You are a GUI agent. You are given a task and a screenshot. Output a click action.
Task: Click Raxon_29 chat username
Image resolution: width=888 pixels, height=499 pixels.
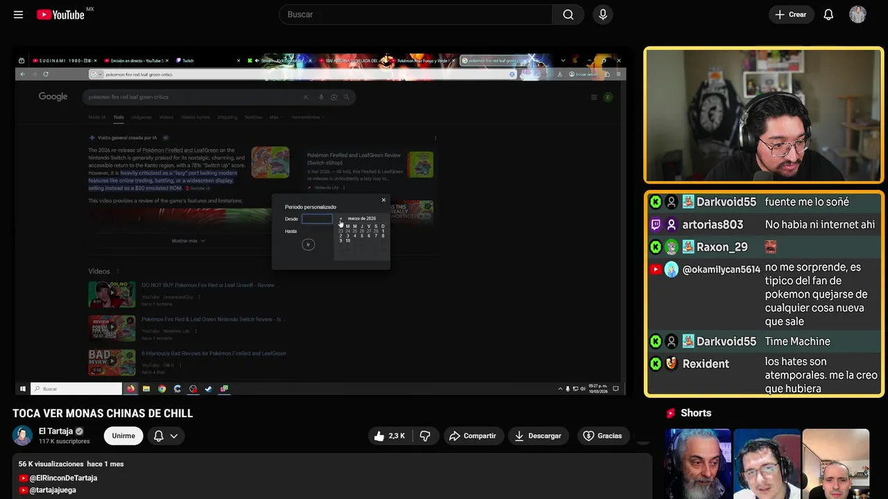(722, 247)
